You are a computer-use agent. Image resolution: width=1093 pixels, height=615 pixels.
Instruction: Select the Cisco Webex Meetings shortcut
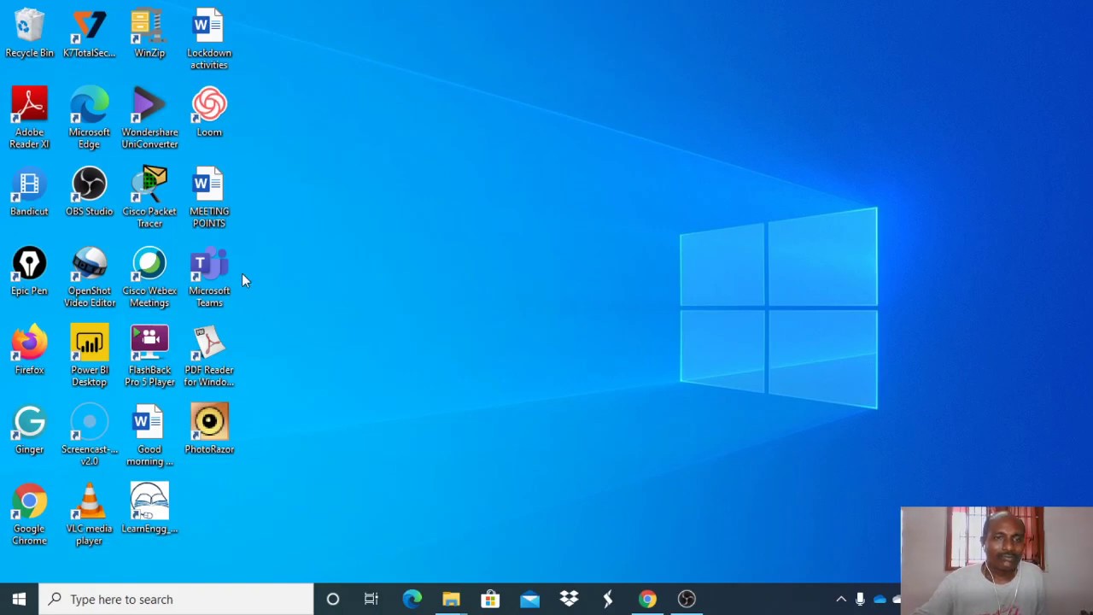coord(149,278)
